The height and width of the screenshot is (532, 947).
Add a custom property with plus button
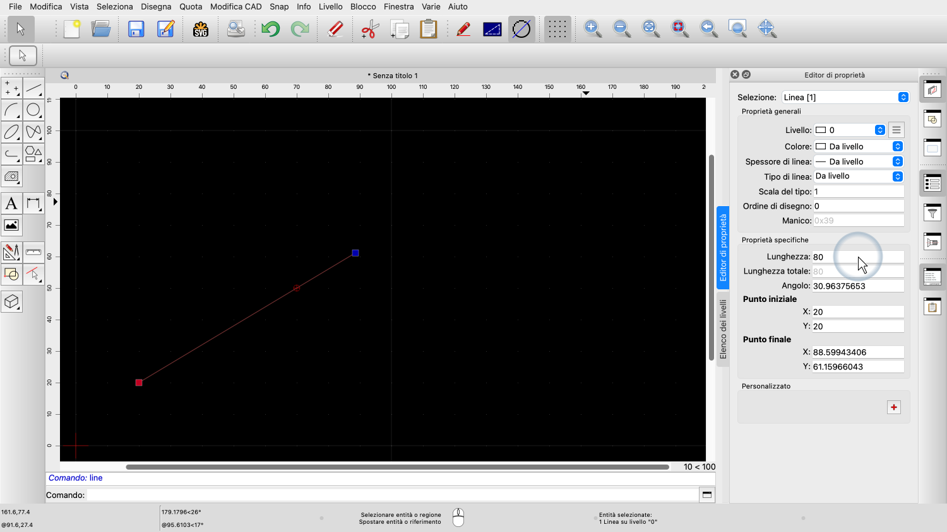tap(893, 407)
